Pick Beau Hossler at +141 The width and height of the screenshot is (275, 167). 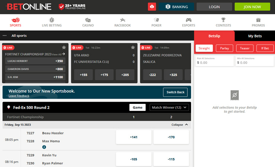click(x=133, y=137)
